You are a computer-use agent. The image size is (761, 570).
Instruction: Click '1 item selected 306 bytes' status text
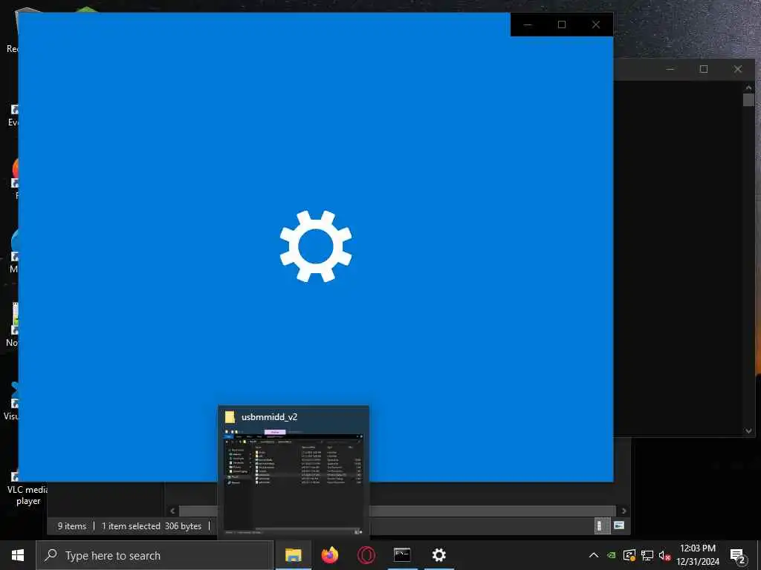[152, 526]
